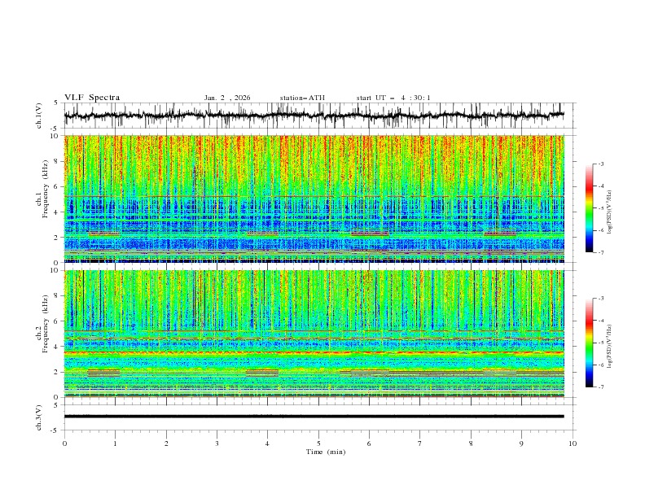The image size is (645, 498).
Task: Click the time axis tick label "5"
Action: [318, 443]
